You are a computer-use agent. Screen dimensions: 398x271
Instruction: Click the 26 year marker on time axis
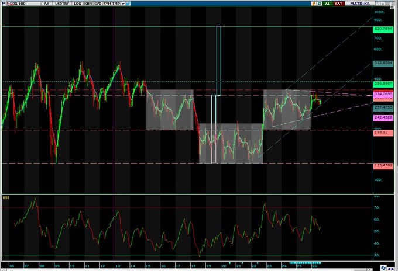pos(314,266)
